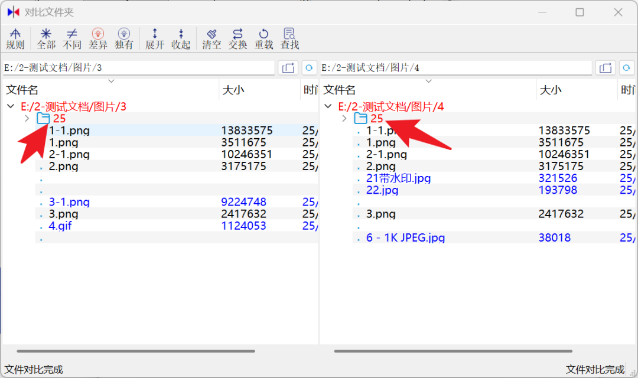Click 收起 to collapse all folders
The height and width of the screenshot is (378, 638).
coord(181,39)
